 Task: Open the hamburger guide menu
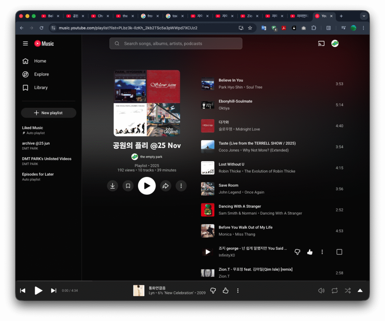pyautogui.click(x=26, y=44)
